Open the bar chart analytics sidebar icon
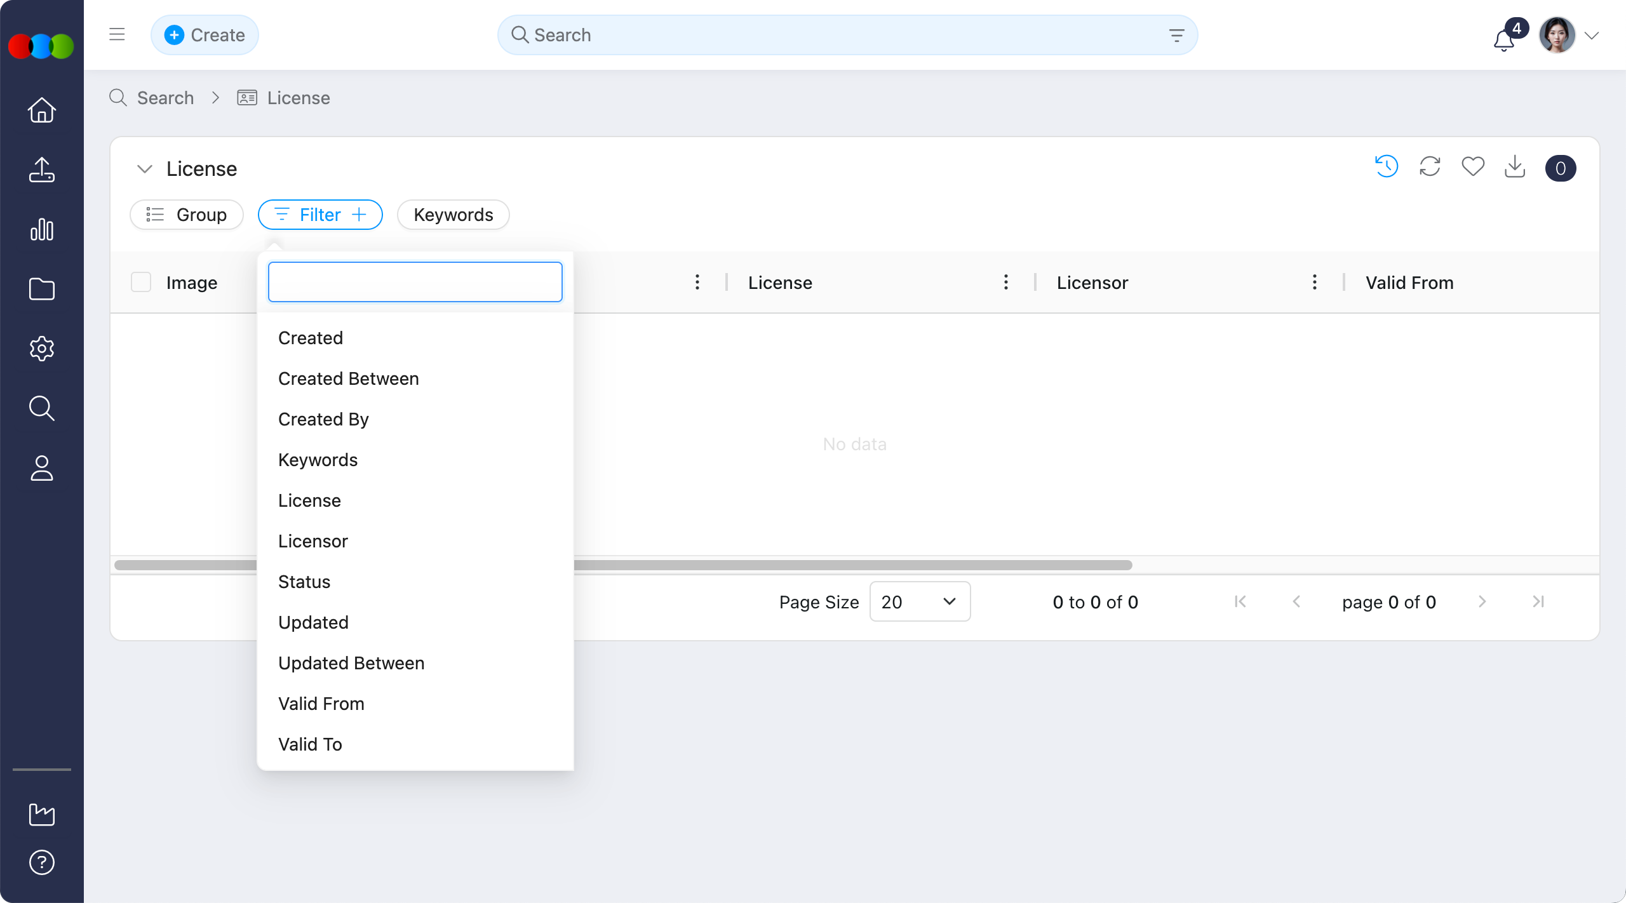 [42, 229]
